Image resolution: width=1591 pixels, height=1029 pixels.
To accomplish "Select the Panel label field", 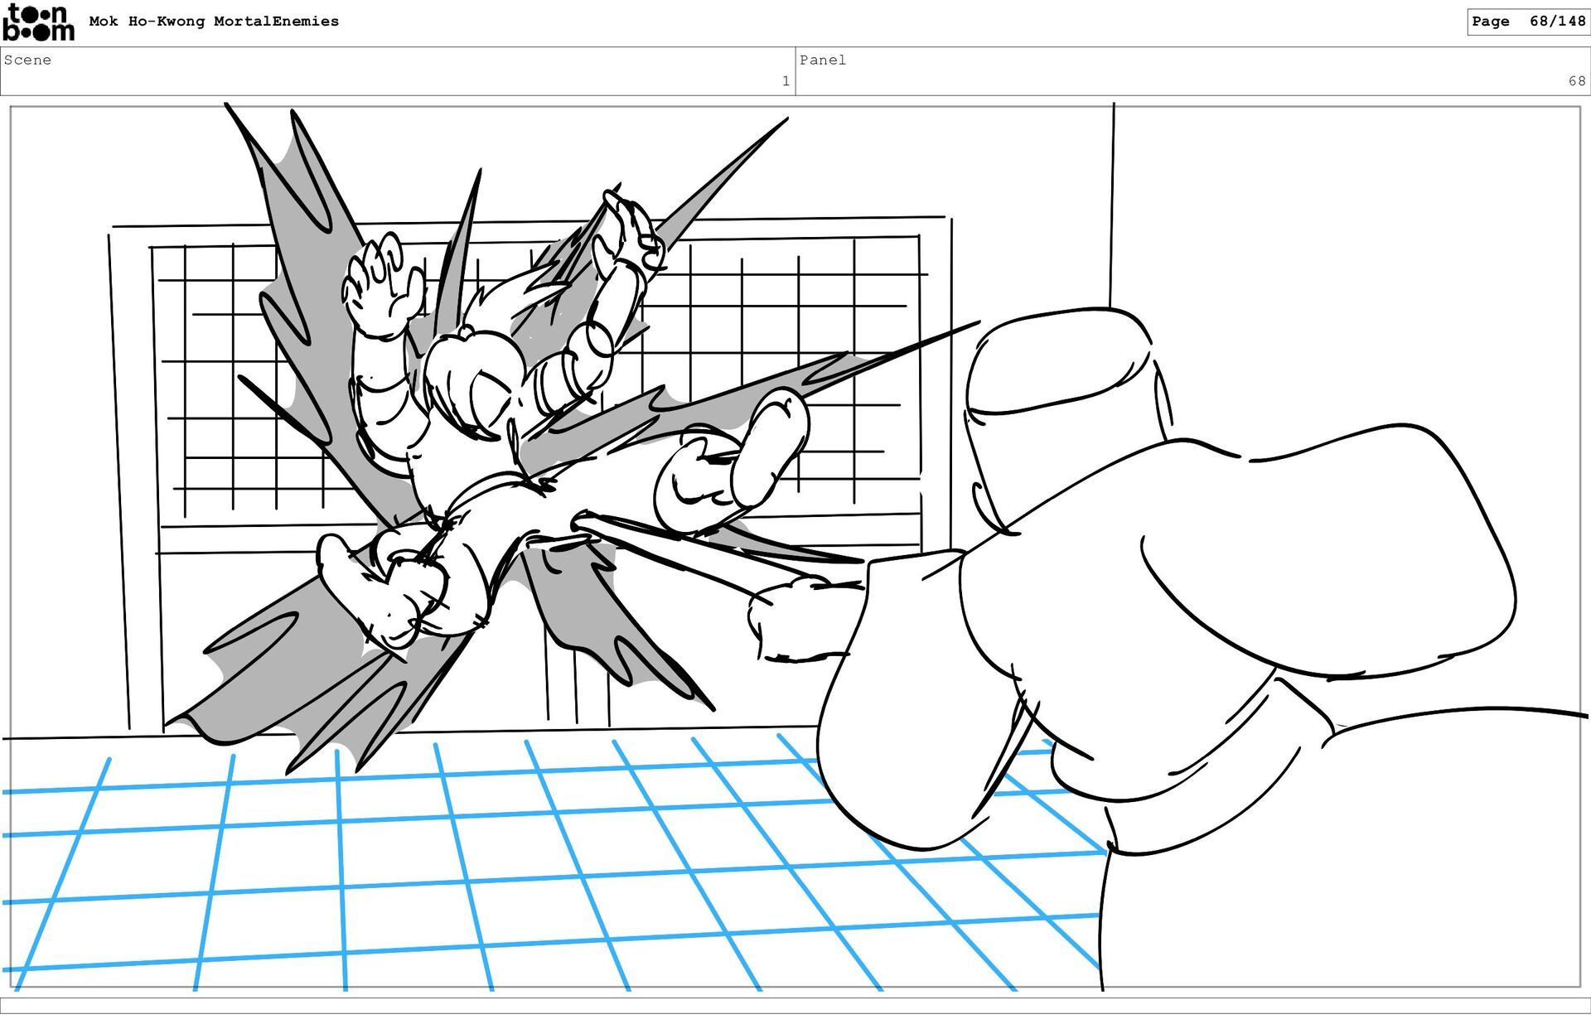I will click(x=822, y=60).
